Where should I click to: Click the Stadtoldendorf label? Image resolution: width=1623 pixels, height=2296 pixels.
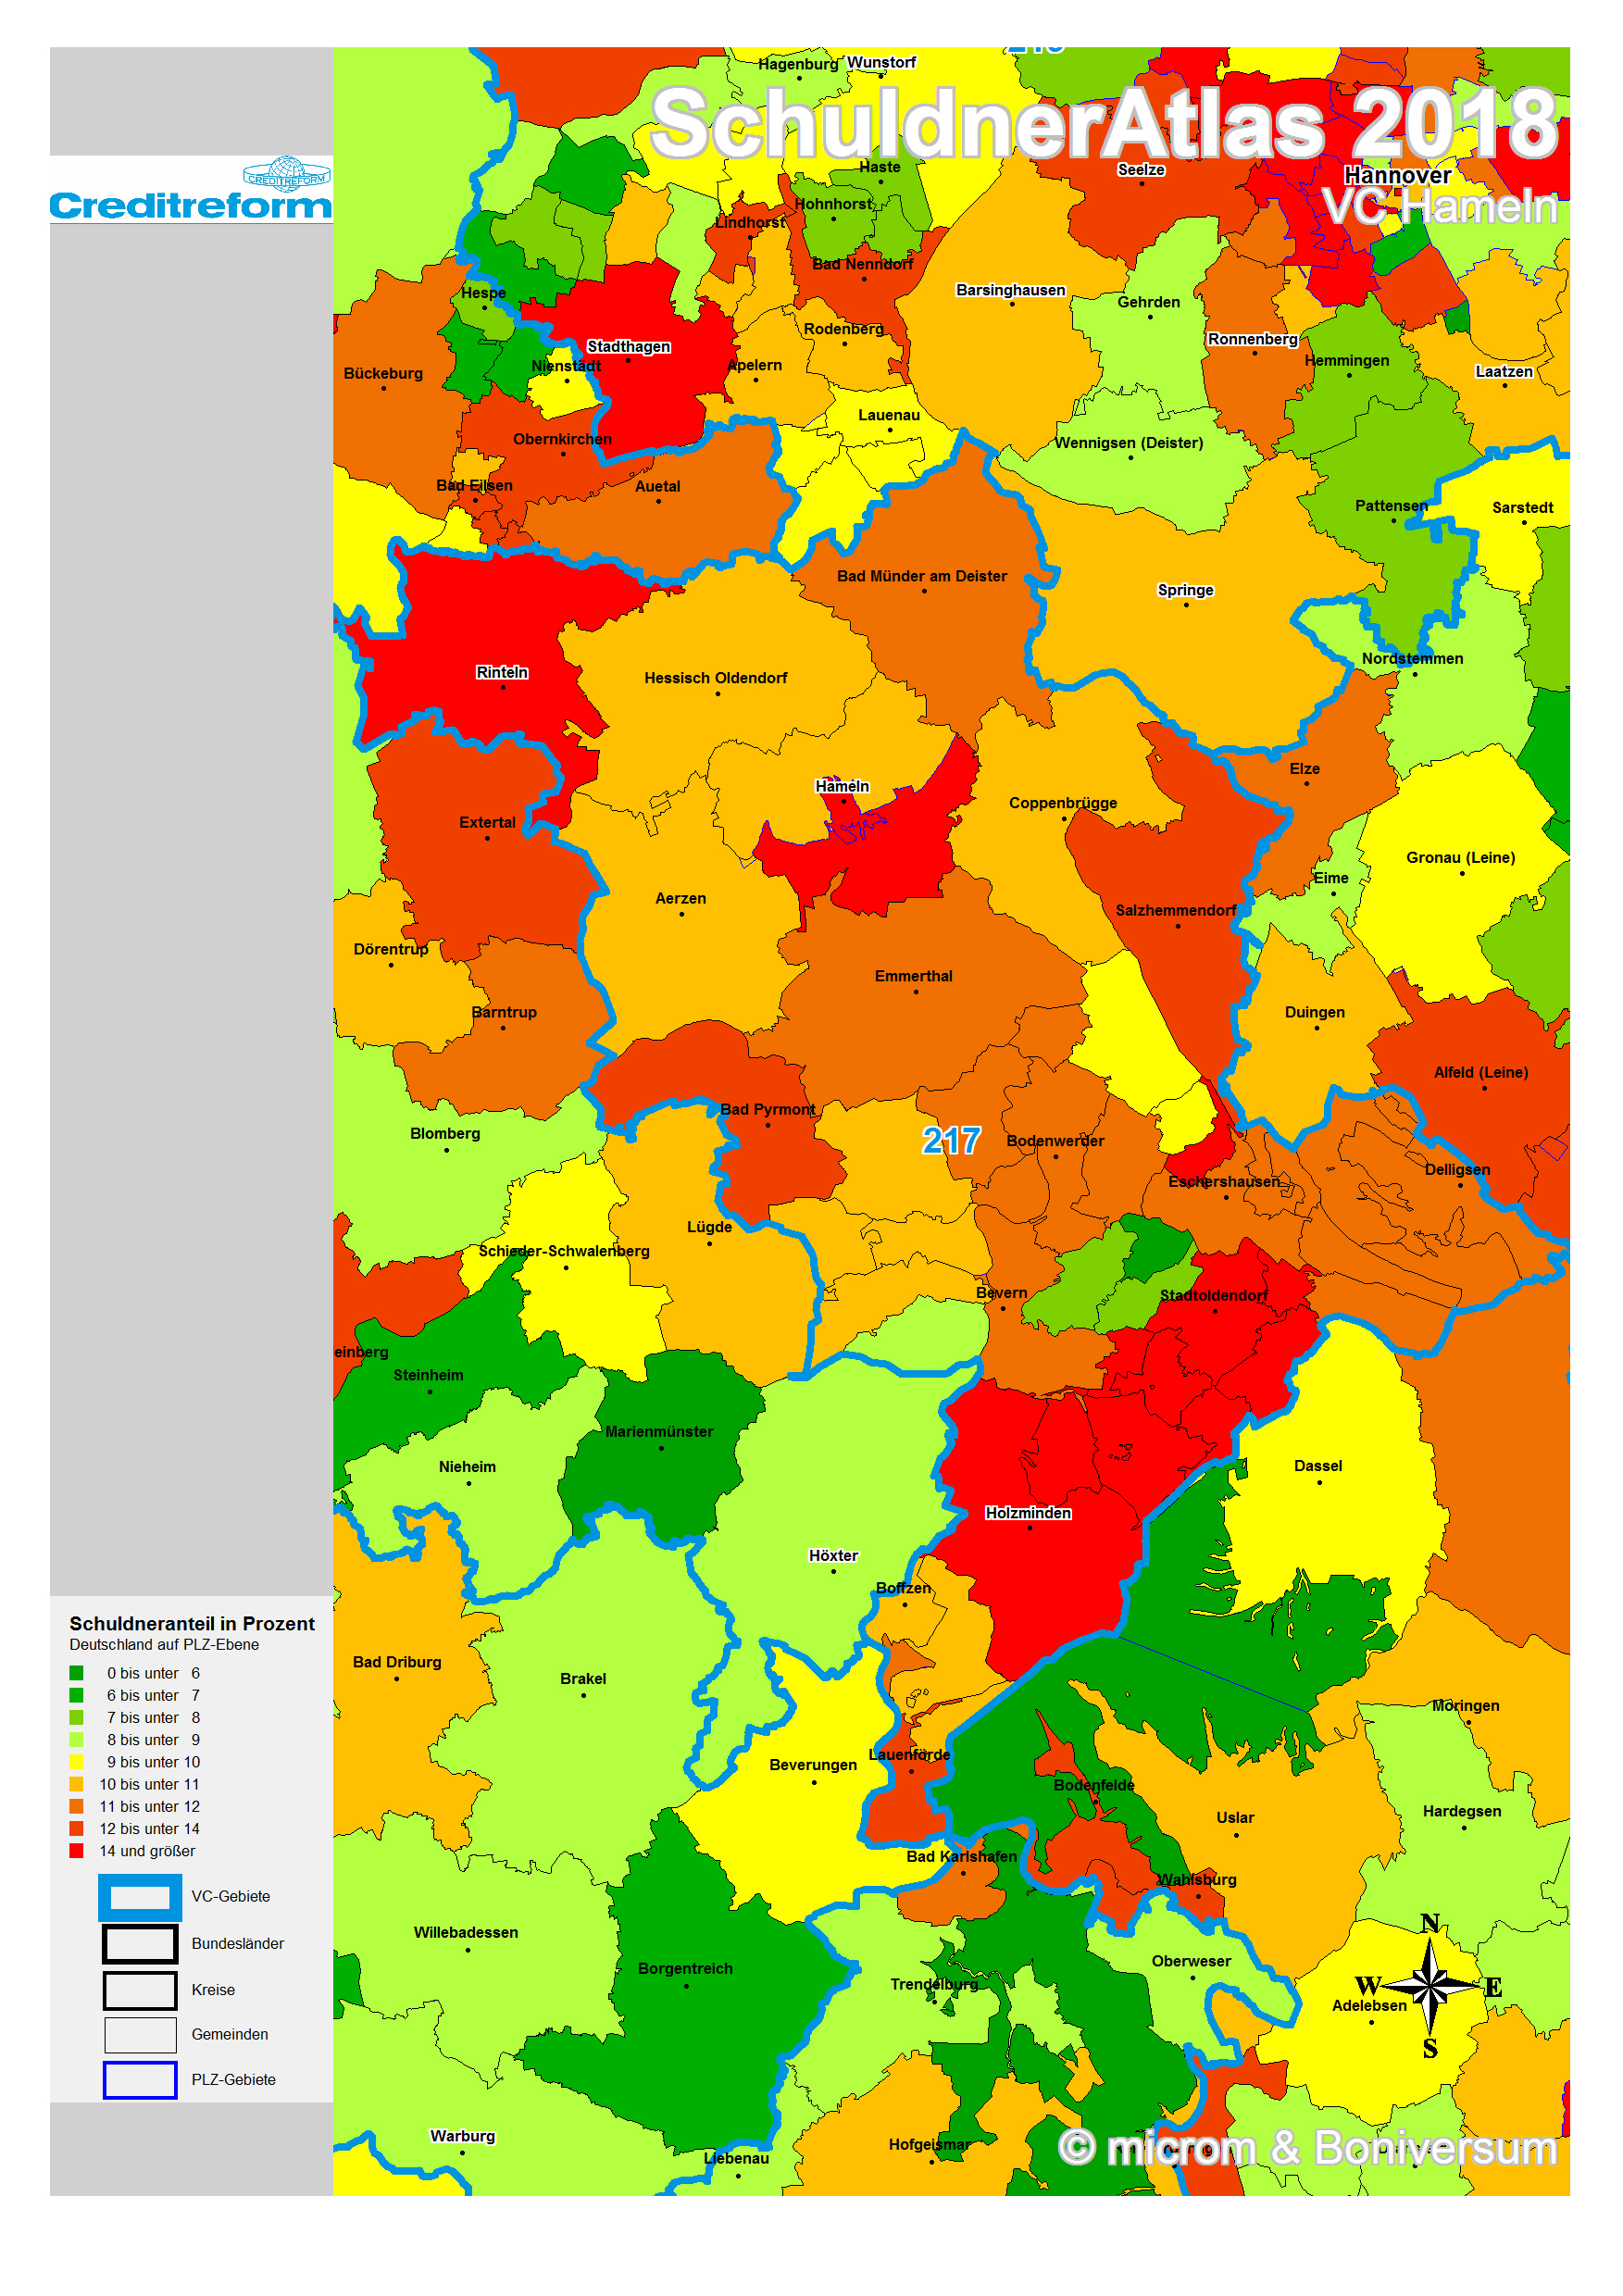coord(1213,1295)
